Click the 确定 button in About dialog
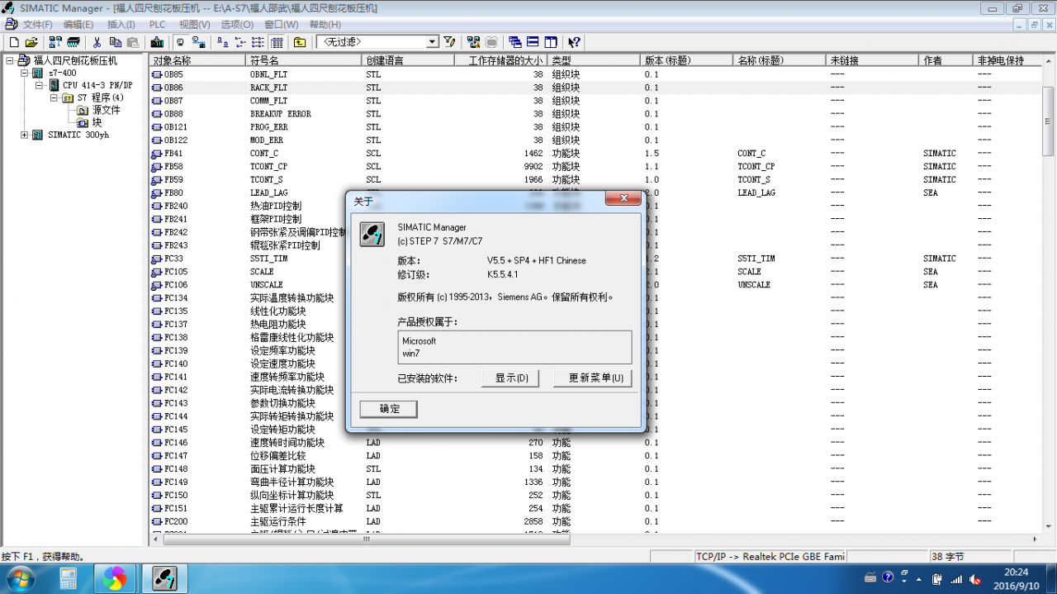Screen dimensions: 1057x594 click(x=389, y=409)
